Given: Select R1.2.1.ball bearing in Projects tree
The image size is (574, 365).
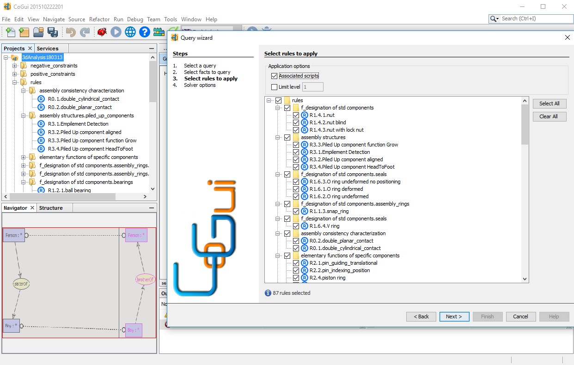Looking at the screenshot, I should [69, 190].
